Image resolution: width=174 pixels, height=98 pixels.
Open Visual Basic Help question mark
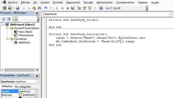click(x=101, y=8)
